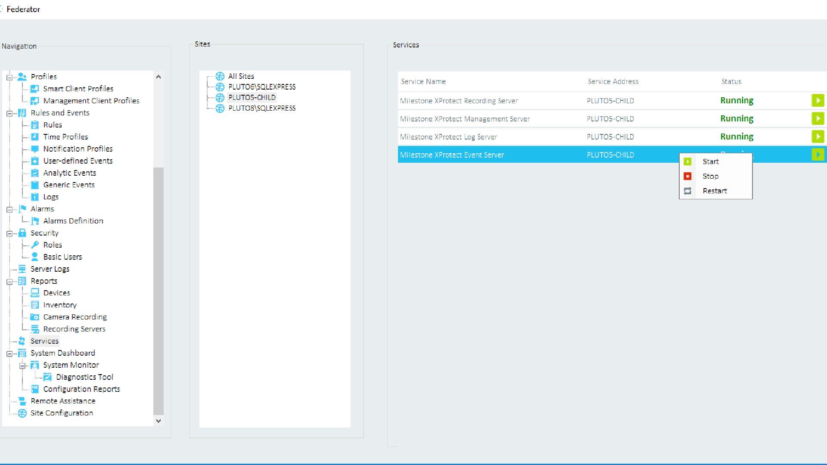The image size is (827, 465).
Task: Click the navigation scrollbar down arrow
Action: pos(159,421)
